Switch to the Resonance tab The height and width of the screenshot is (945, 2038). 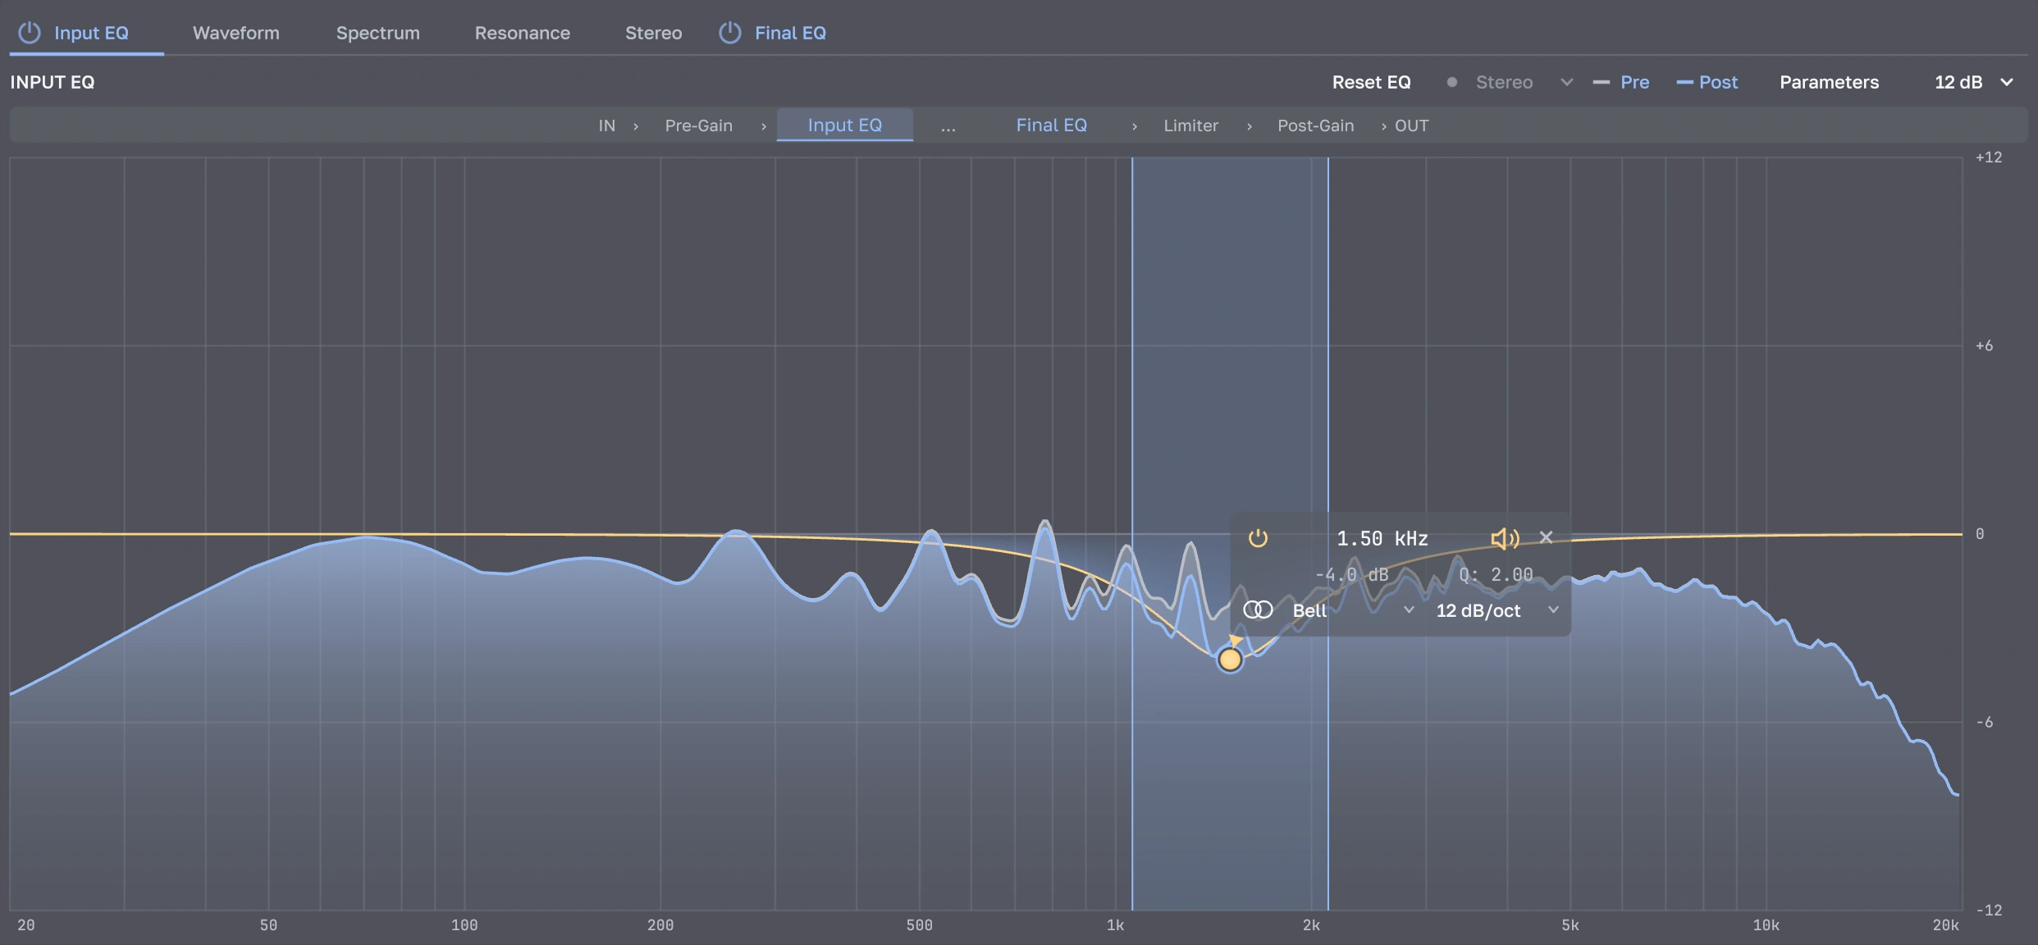click(522, 33)
